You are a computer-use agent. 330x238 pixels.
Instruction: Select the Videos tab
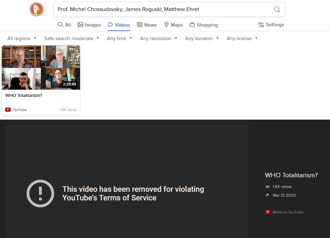(x=119, y=25)
